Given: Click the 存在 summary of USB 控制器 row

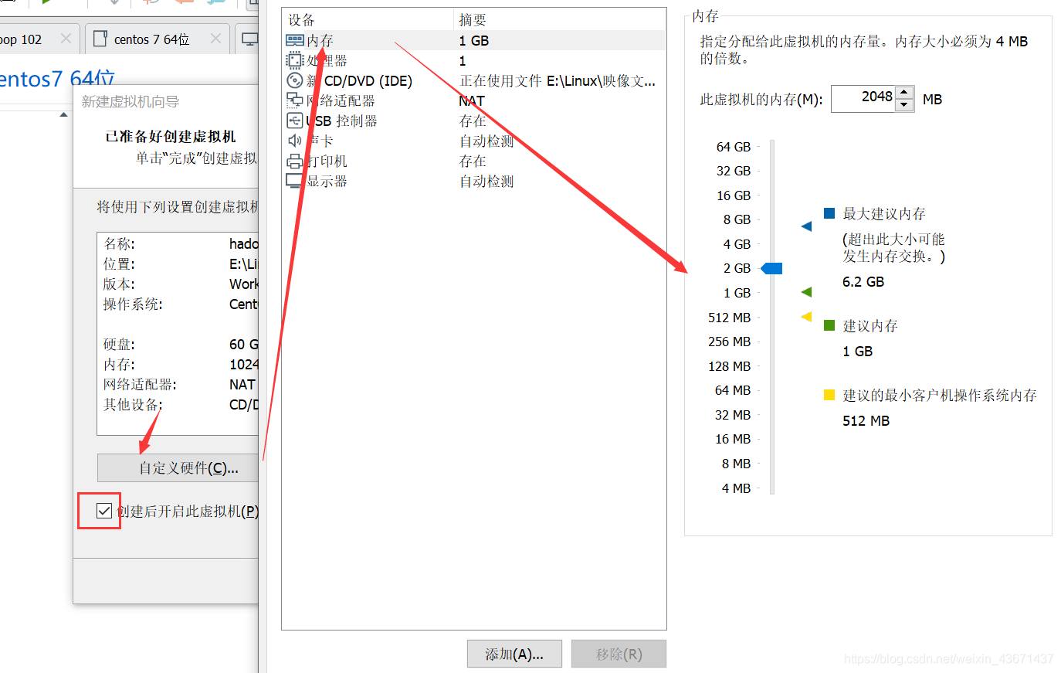Looking at the screenshot, I should coord(473,121).
